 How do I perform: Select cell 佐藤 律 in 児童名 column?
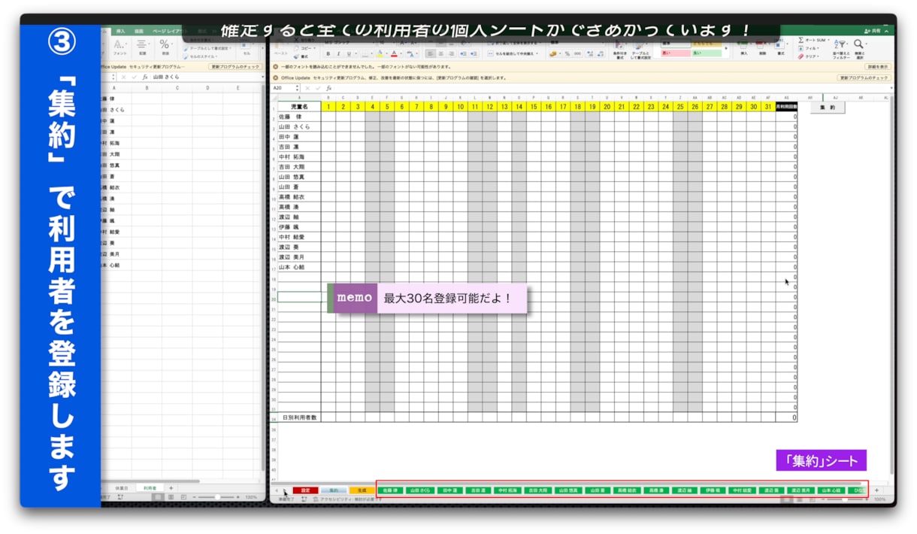[x=299, y=117]
